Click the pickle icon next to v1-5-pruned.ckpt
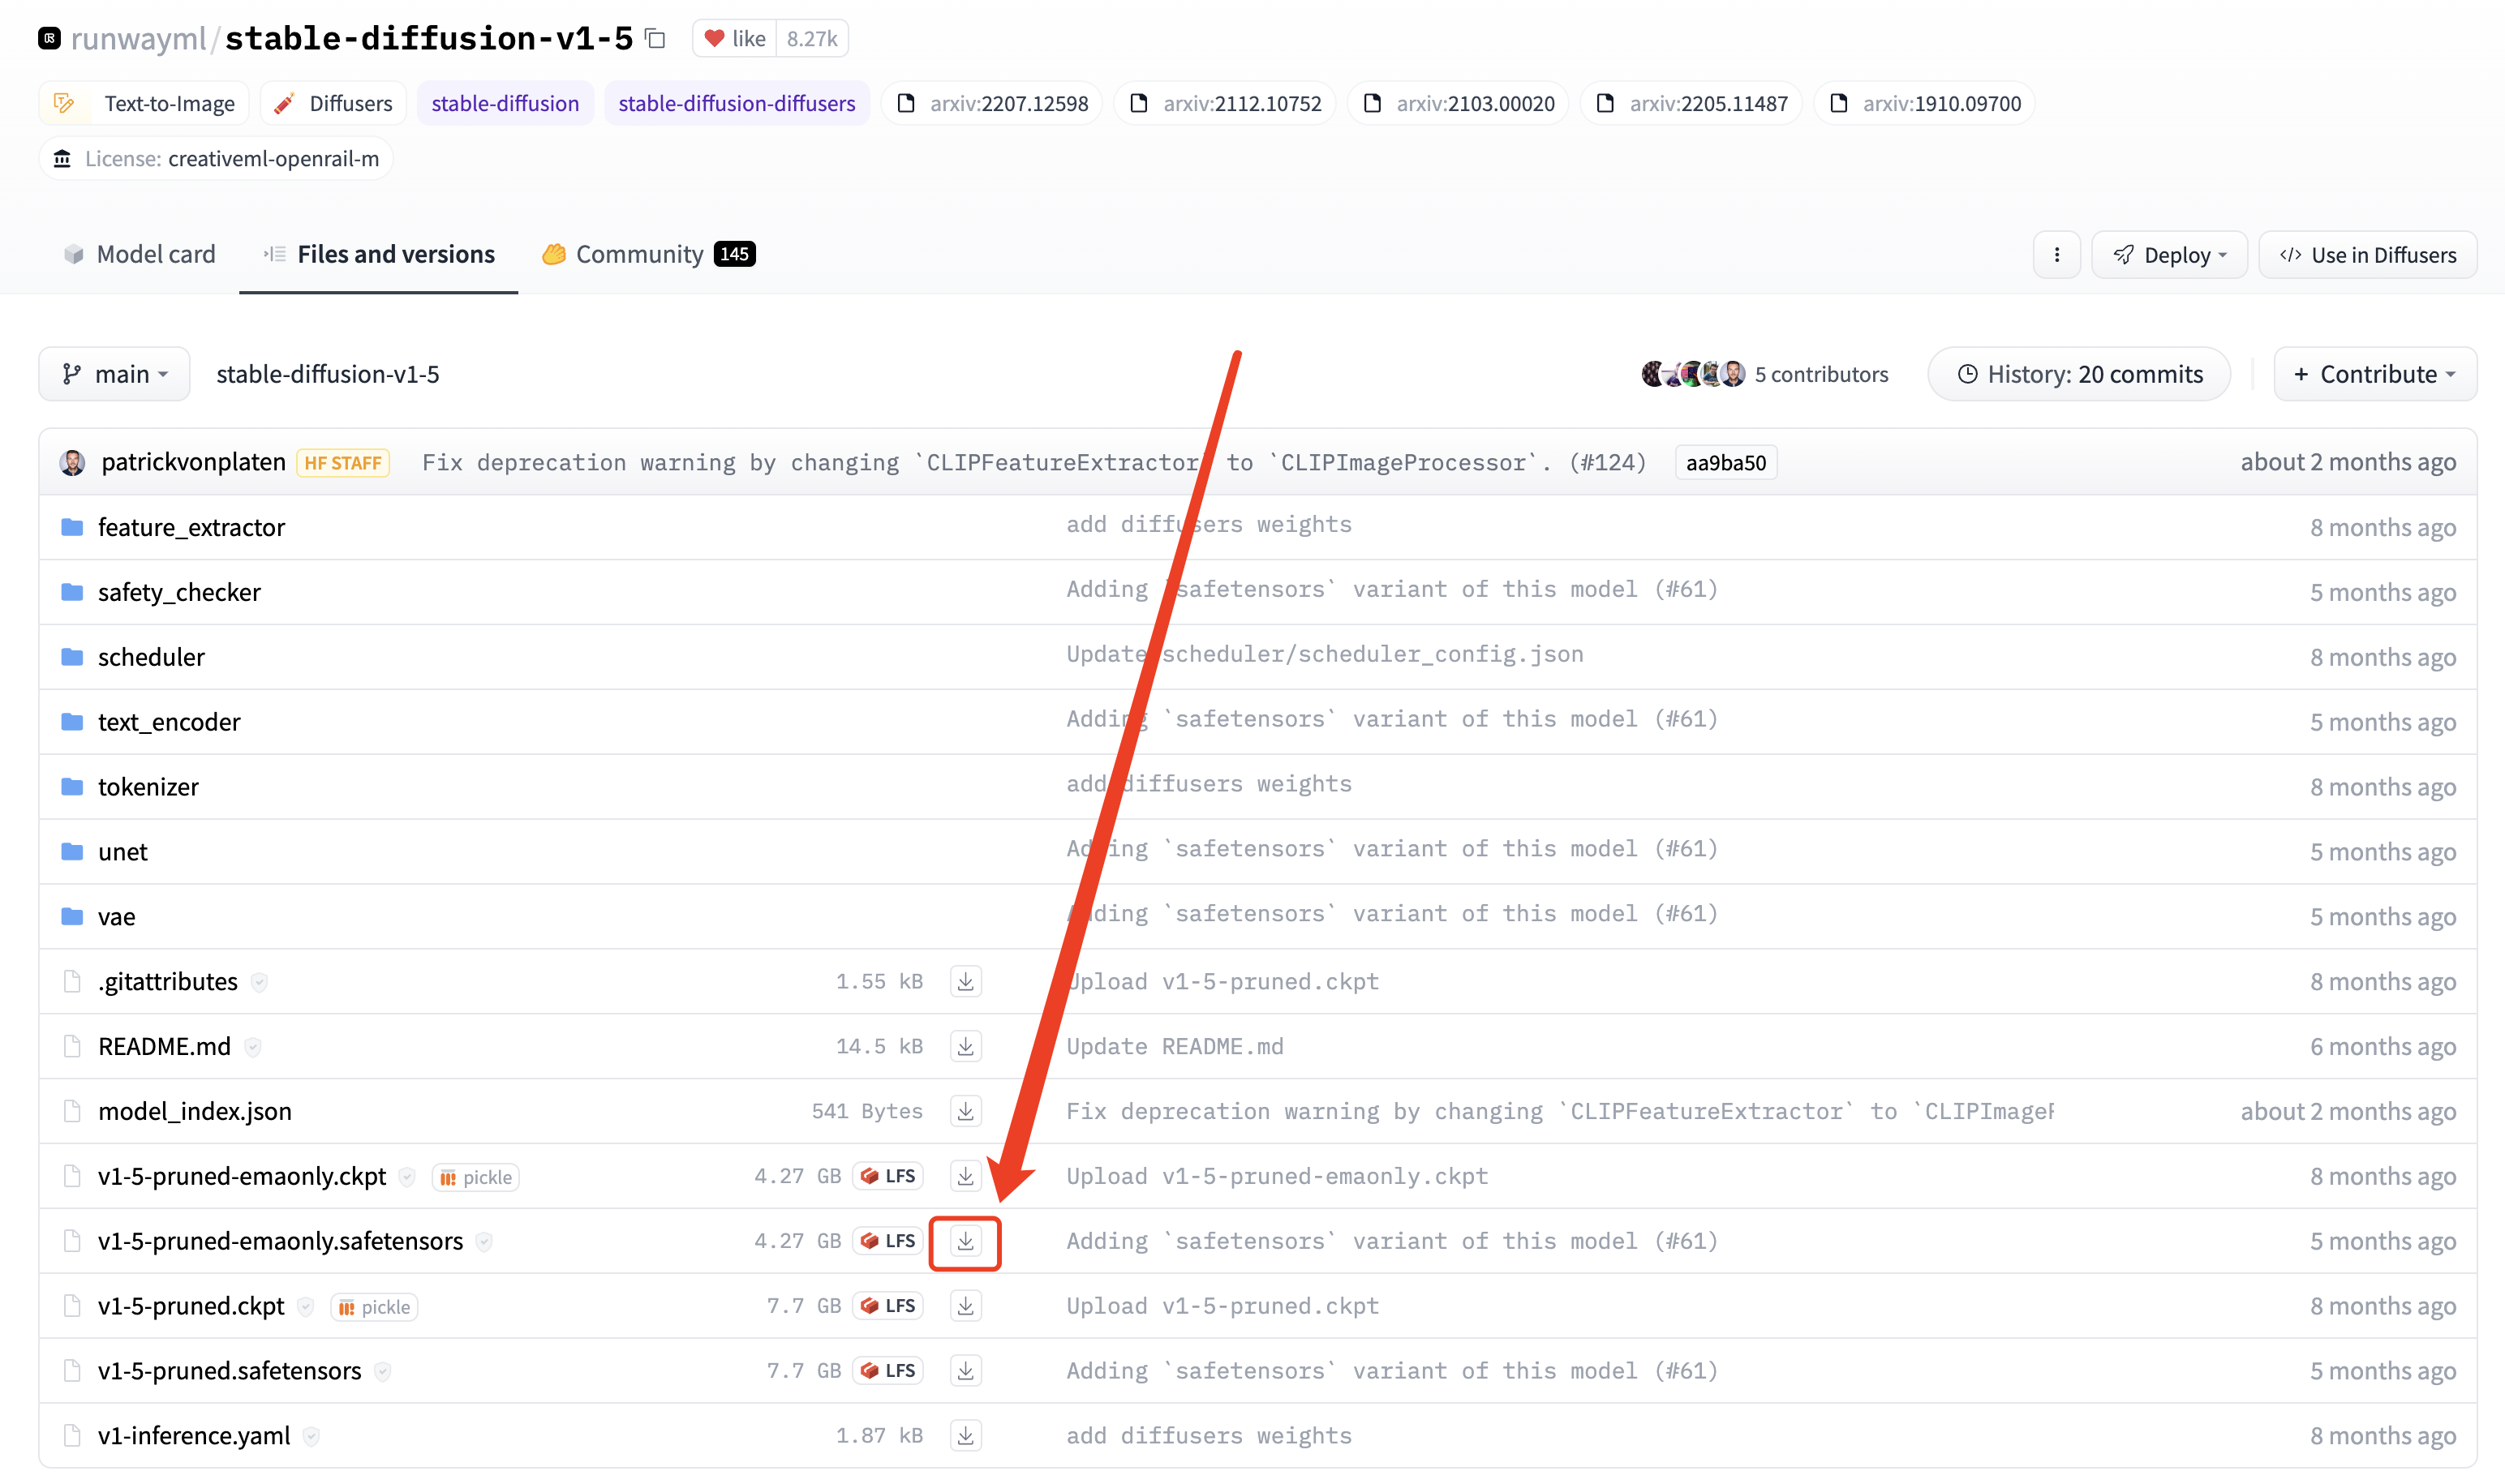The height and width of the screenshot is (1484, 2505). (369, 1306)
